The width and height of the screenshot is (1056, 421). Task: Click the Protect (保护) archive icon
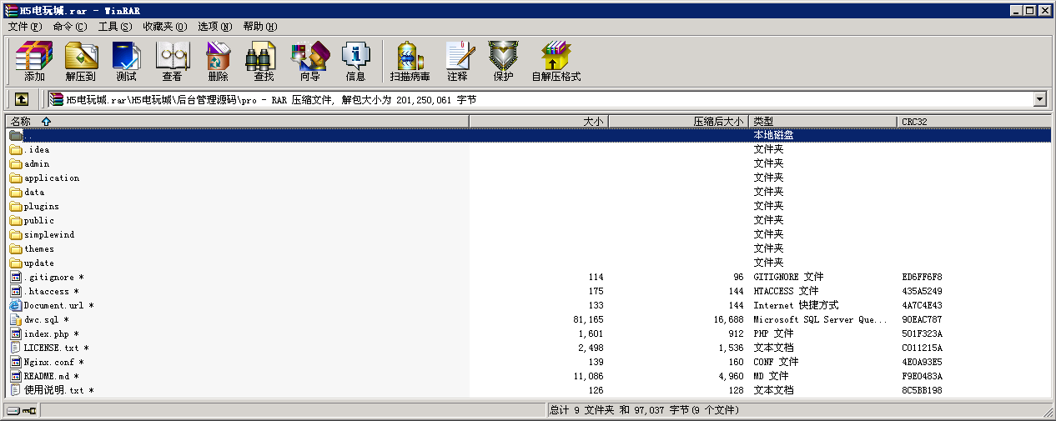[x=503, y=61]
